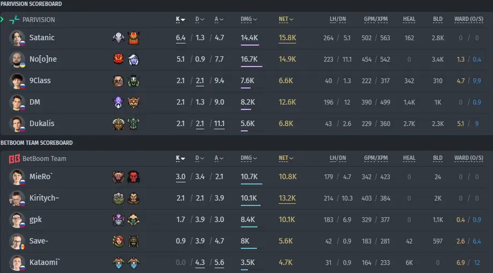Open Kiritych~ player name link
This screenshot has height=273, width=493.
(45, 198)
